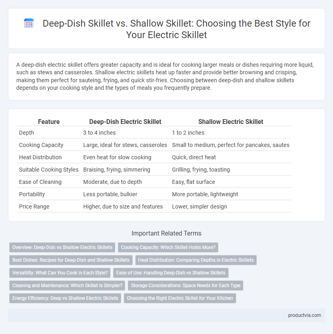Click the article title heading text
The height and width of the screenshot is (334, 333).
(176, 29)
